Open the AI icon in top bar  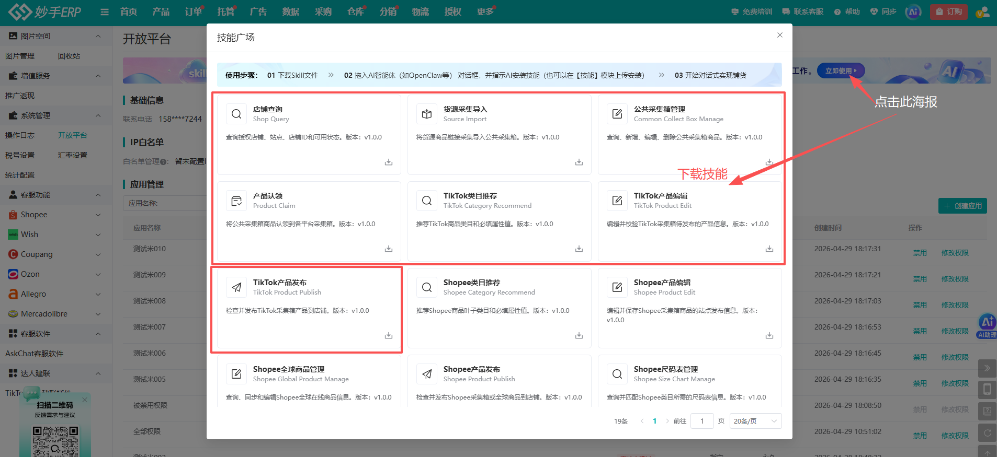(913, 12)
